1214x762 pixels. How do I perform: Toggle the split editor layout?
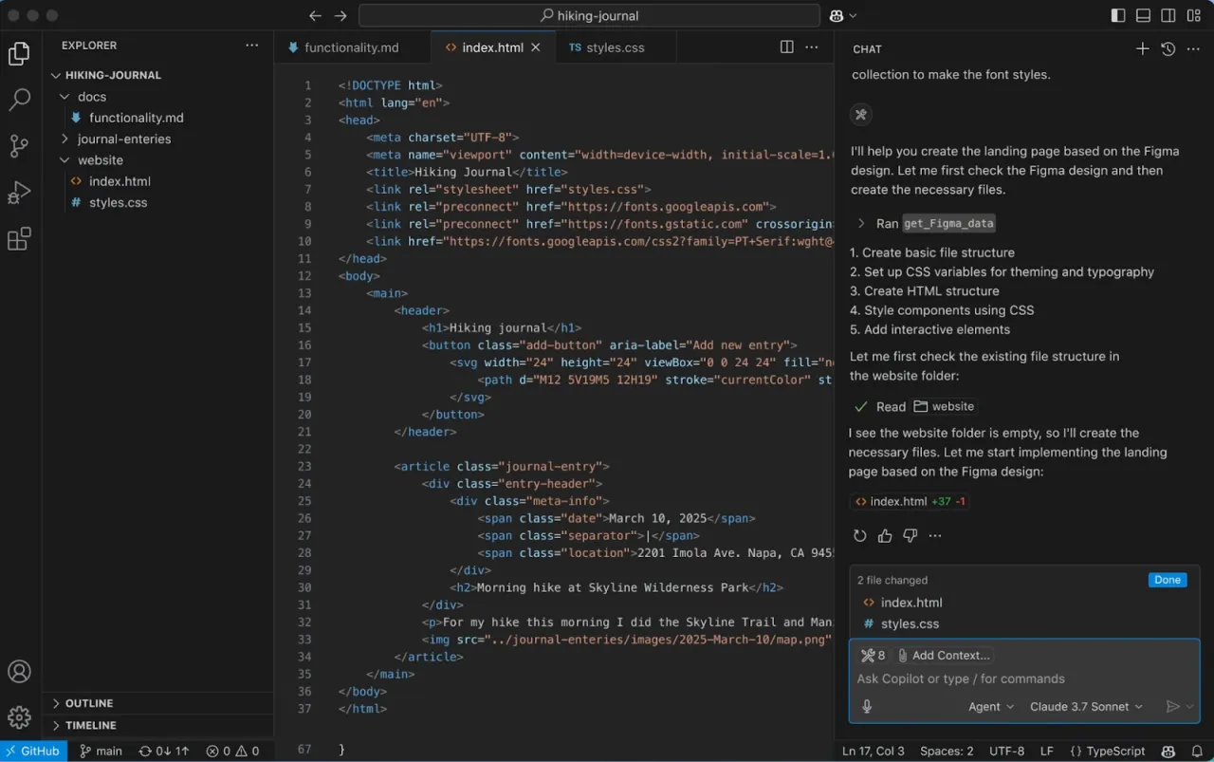pos(786,46)
